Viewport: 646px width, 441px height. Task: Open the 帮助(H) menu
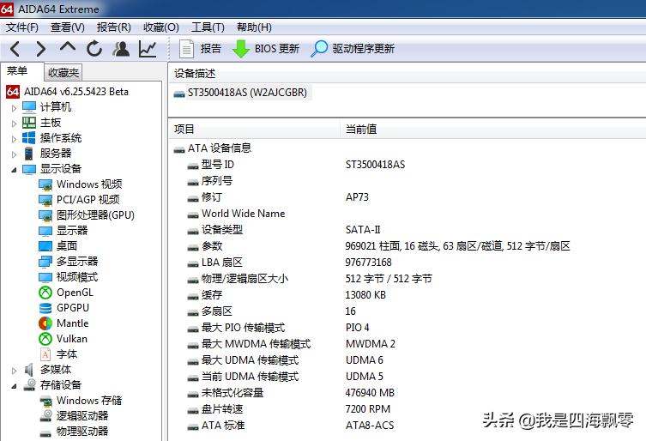254,27
